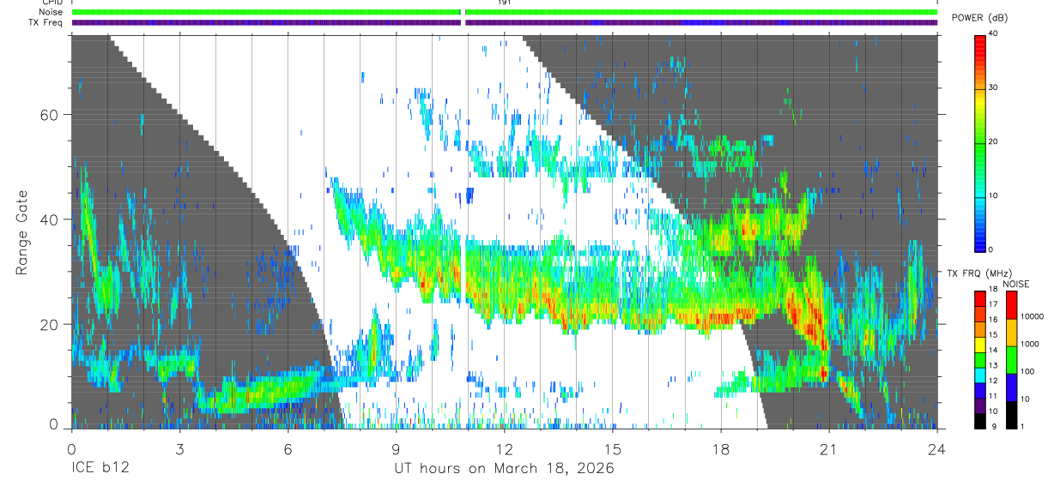Click the POWER (dB) gradient color bar
The image size is (1054, 486).
click(x=981, y=142)
